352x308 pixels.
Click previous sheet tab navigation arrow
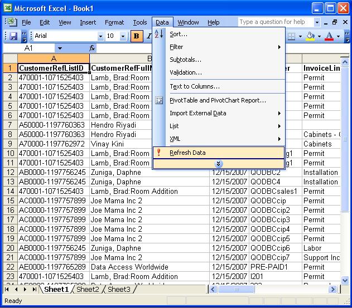pyautogui.click(x=16, y=290)
